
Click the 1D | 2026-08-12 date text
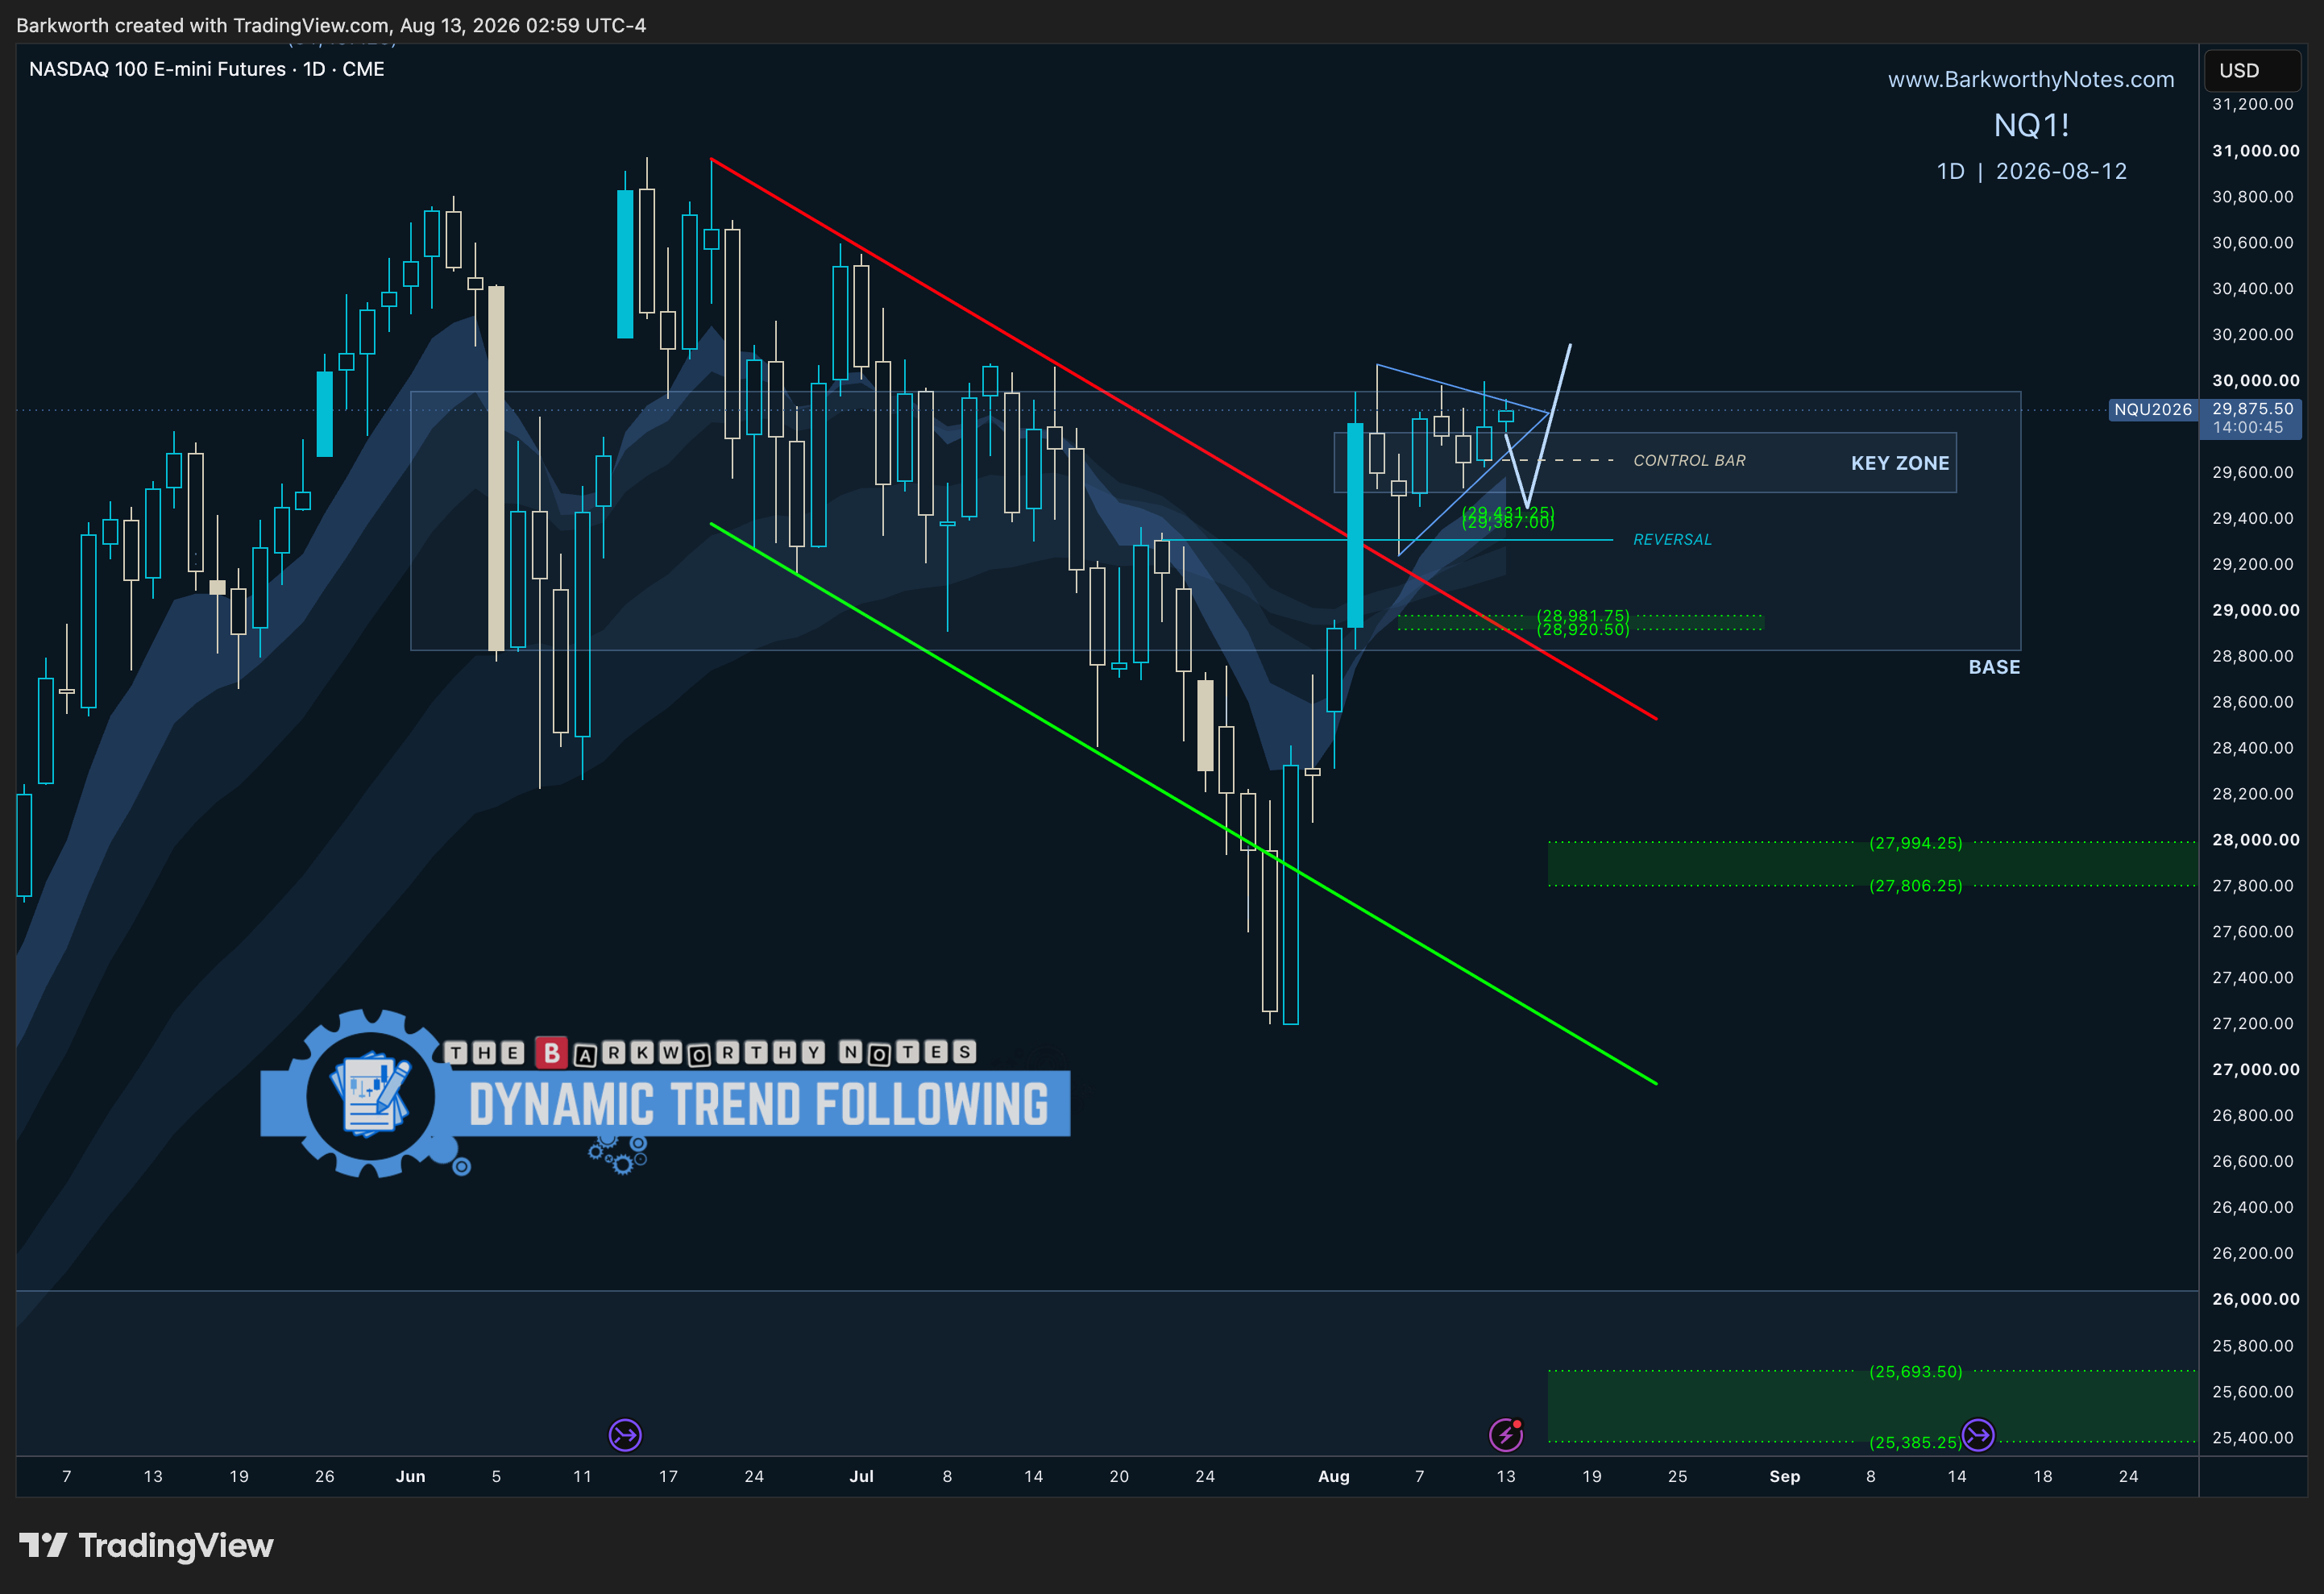coord(2031,171)
